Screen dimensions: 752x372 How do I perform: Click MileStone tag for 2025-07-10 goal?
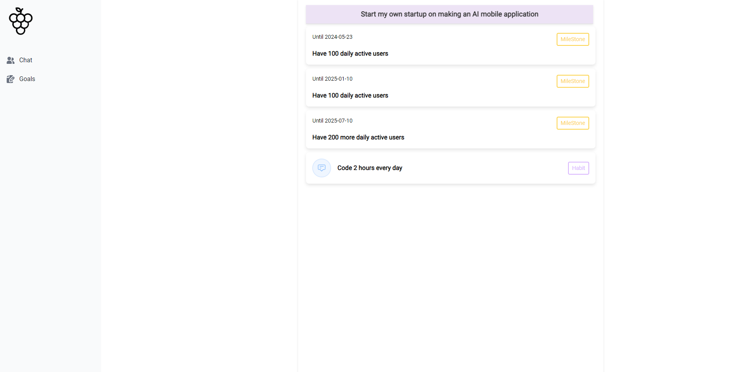[573, 123]
